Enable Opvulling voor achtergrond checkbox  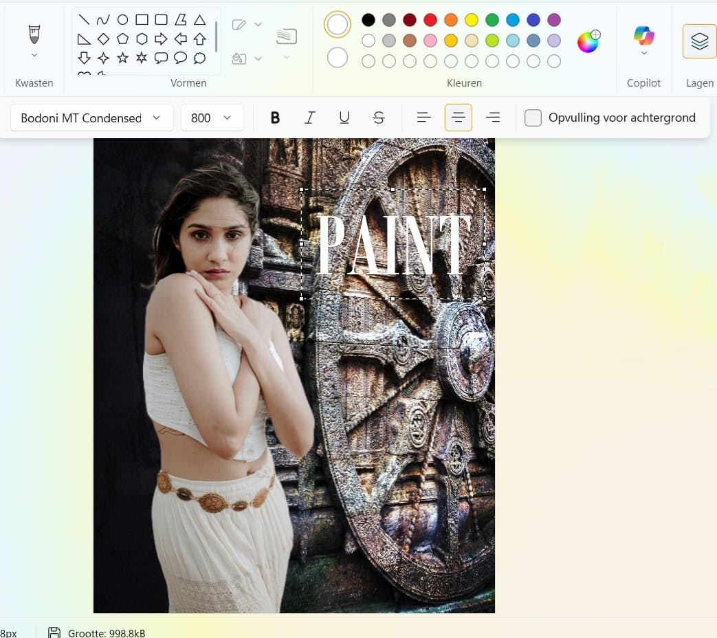pyautogui.click(x=533, y=118)
